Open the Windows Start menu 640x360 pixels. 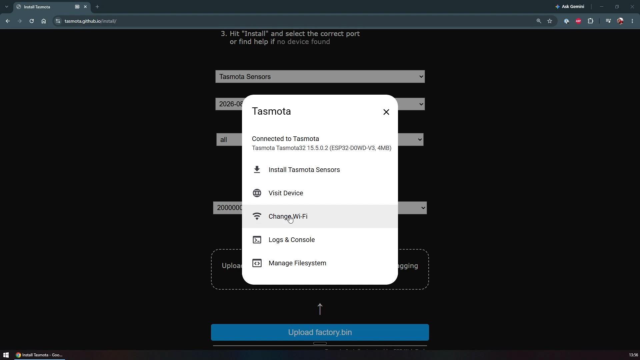coord(6,355)
